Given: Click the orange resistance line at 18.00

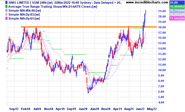Looking at the screenshot, I should (89, 27).
